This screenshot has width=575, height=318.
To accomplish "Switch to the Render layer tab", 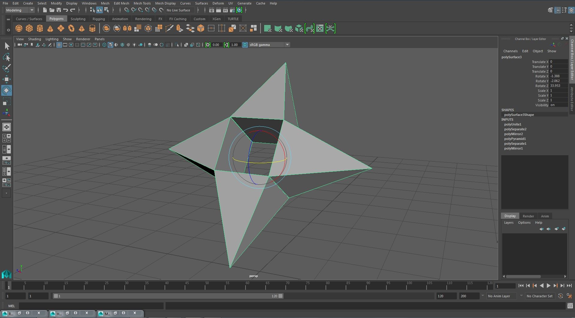I will click(x=528, y=216).
